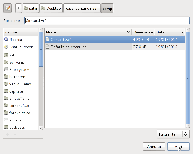Open emuleTemp bookmark folder
193x154 pixels.
point(21,98)
